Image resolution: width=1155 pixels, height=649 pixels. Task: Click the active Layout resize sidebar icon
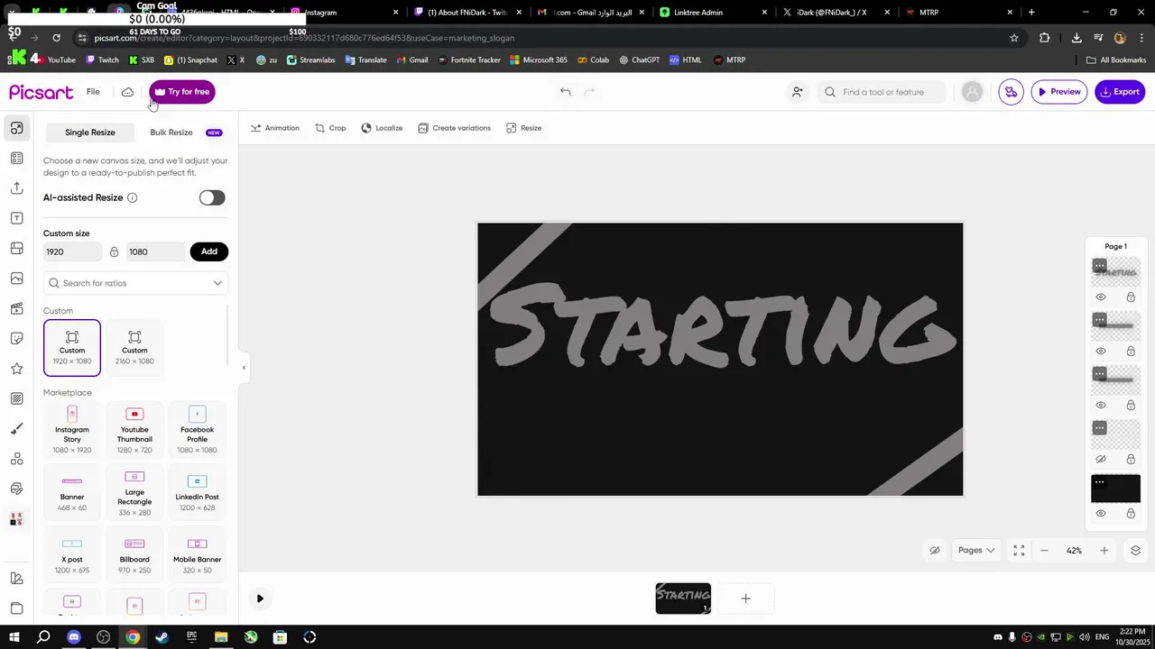click(16, 128)
